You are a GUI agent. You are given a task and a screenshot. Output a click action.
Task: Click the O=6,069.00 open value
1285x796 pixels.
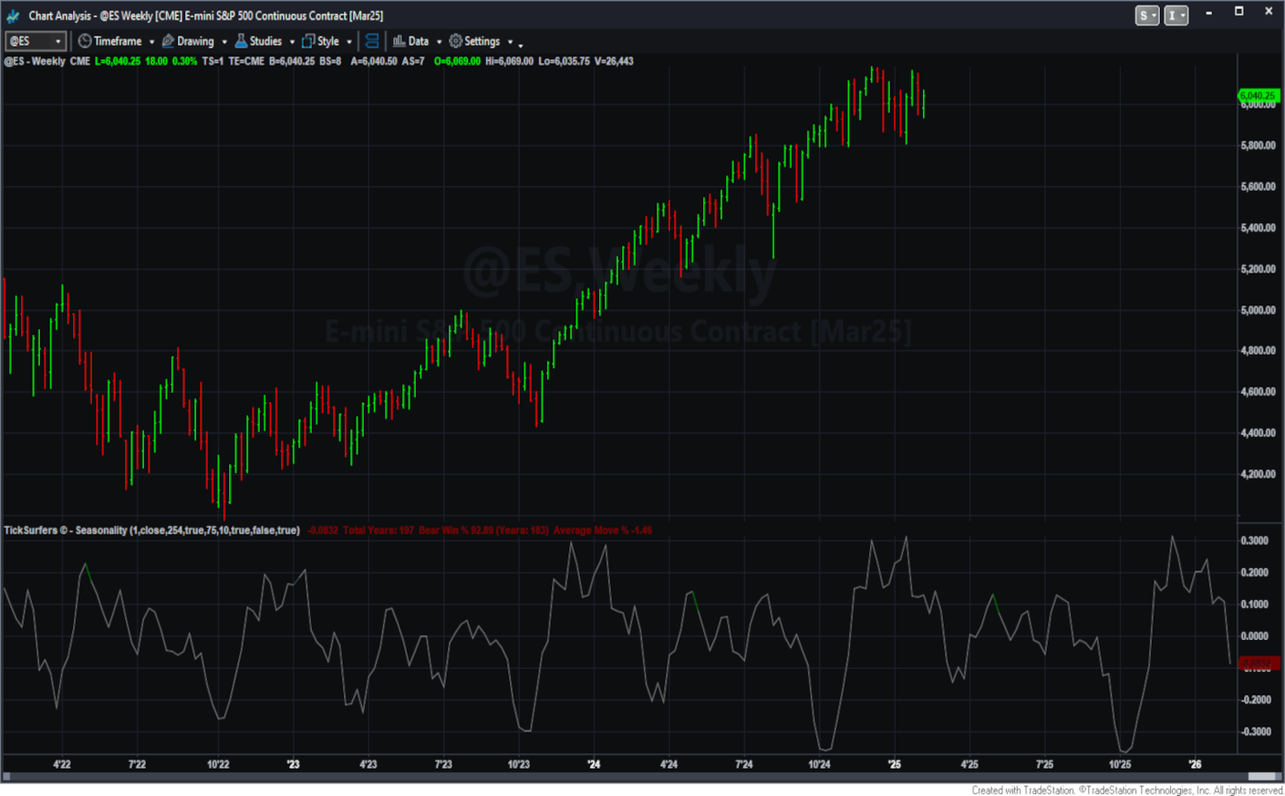(x=457, y=61)
